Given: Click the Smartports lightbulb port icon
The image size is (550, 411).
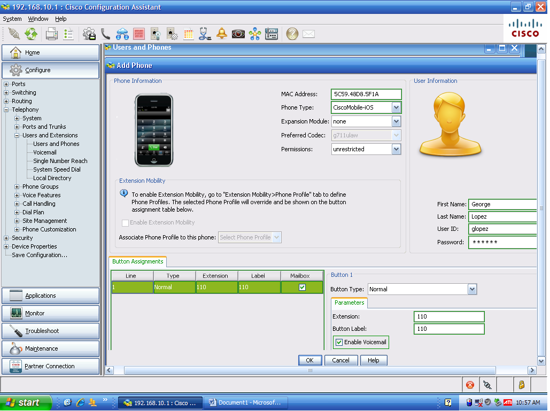Looking at the screenshot, I should [156, 34].
